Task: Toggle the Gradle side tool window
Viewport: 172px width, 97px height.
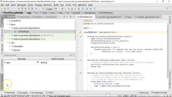Action: pos(170,20)
